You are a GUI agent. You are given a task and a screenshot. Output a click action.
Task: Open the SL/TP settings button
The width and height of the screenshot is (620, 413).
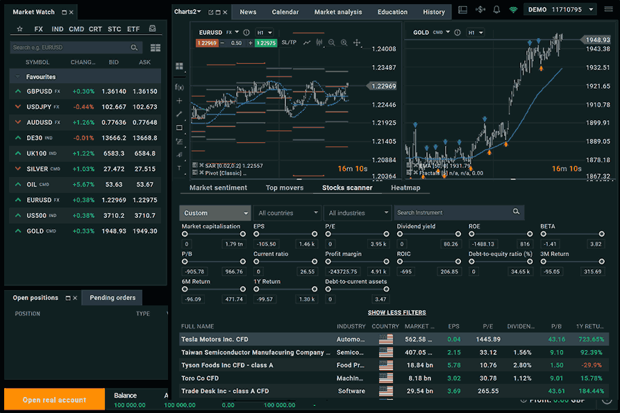click(x=289, y=42)
